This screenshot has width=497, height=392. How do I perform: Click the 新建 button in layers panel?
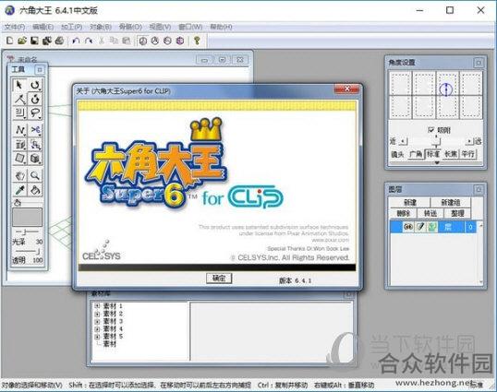point(409,203)
